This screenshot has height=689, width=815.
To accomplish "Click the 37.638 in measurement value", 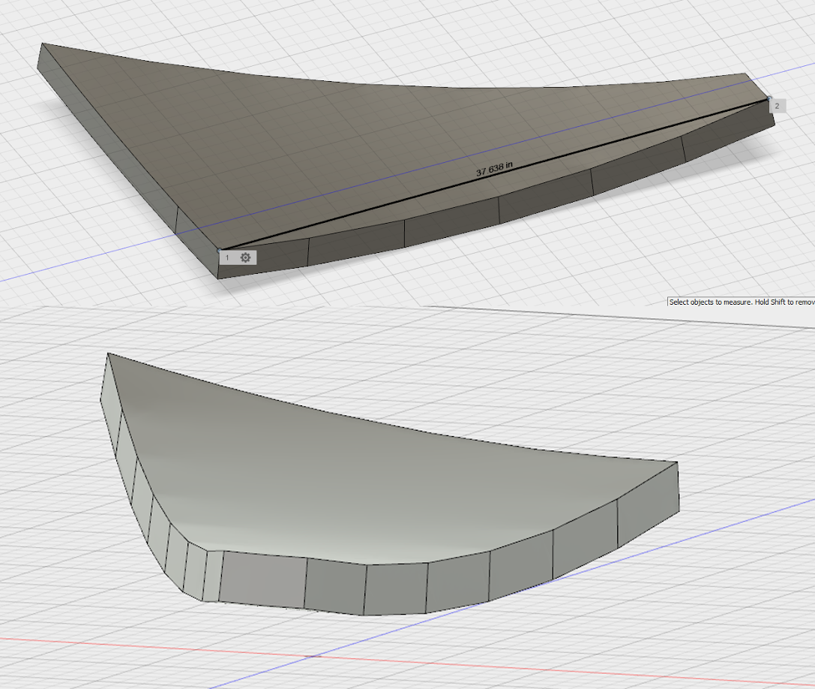I will [x=494, y=169].
